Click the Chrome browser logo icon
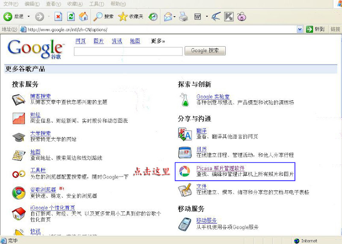 click(19, 193)
